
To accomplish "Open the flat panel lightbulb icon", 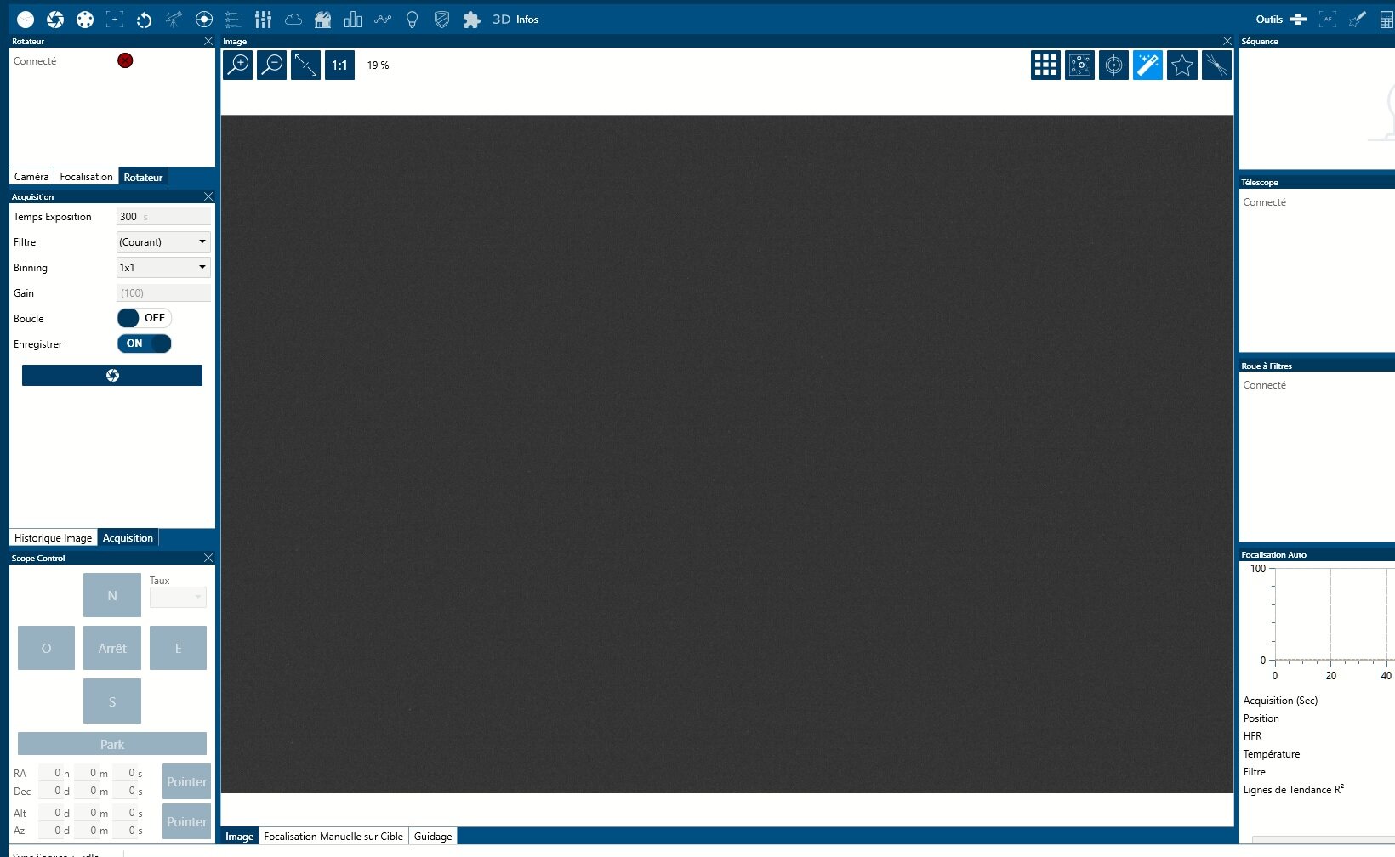I will click(413, 19).
